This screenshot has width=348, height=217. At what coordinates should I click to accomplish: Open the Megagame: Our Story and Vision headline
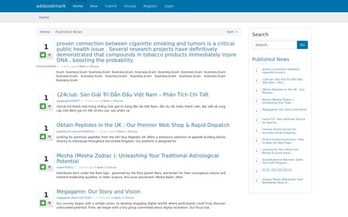pyautogui.click(x=98, y=191)
